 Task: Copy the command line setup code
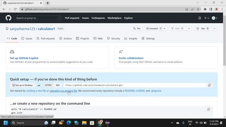(x=209, y=109)
